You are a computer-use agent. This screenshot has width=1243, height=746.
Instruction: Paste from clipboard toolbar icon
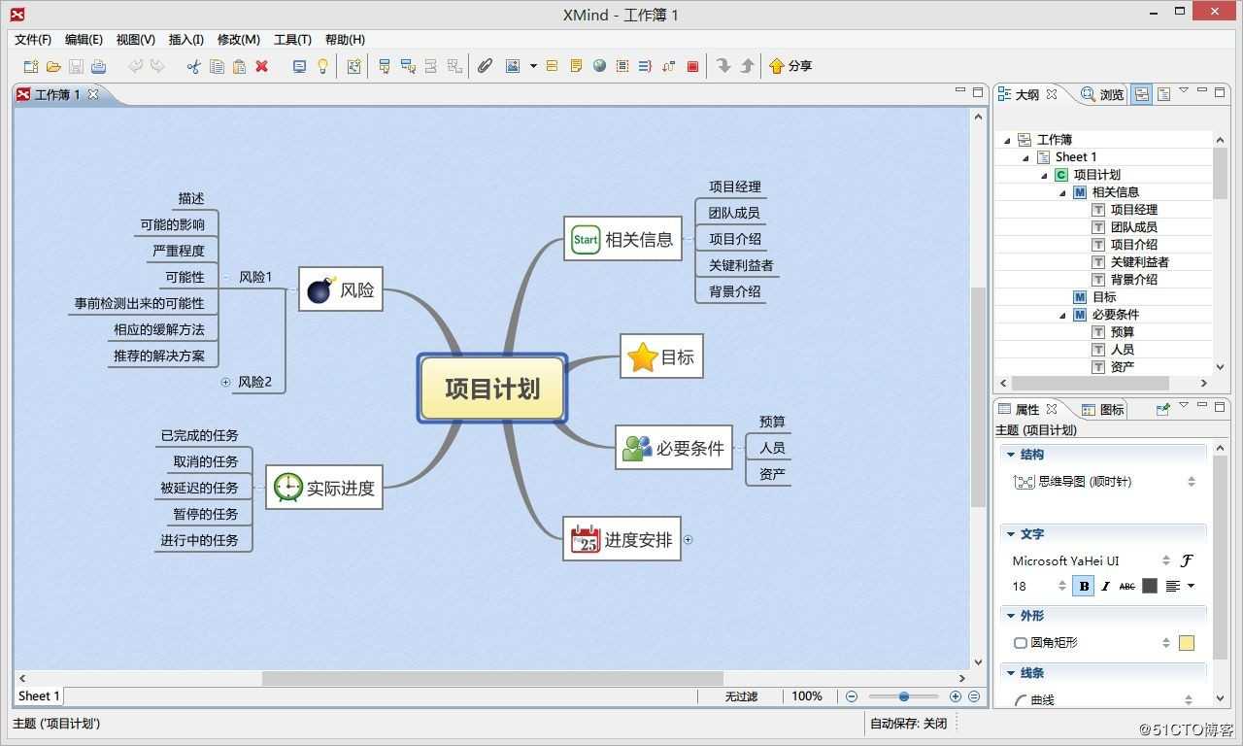pos(239,66)
